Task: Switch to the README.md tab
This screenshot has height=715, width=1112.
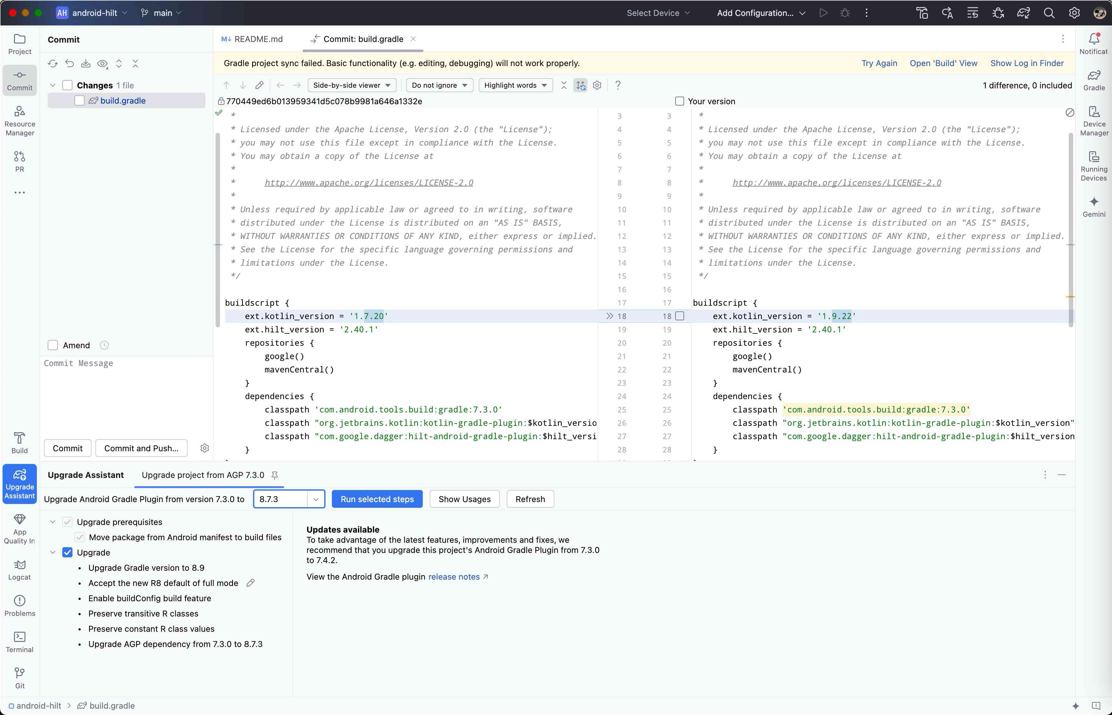Action: (x=253, y=39)
